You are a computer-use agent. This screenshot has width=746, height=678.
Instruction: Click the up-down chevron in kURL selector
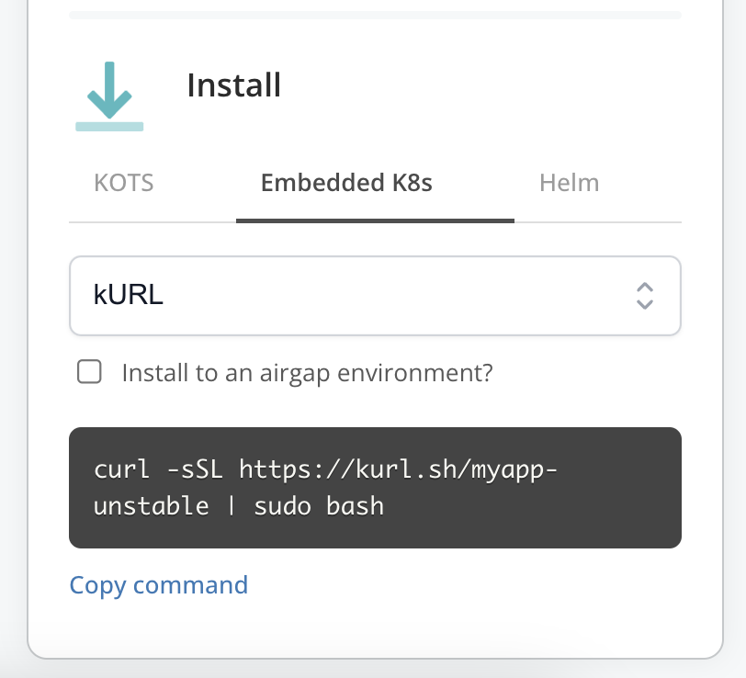point(645,295)
